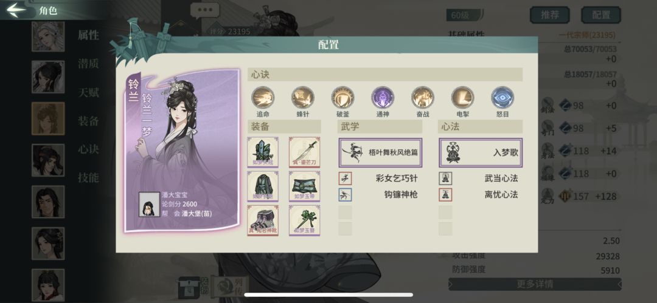Open the 技能 tab
The width and height of the screenshot is (657, 303).
[x=88, y=178]
